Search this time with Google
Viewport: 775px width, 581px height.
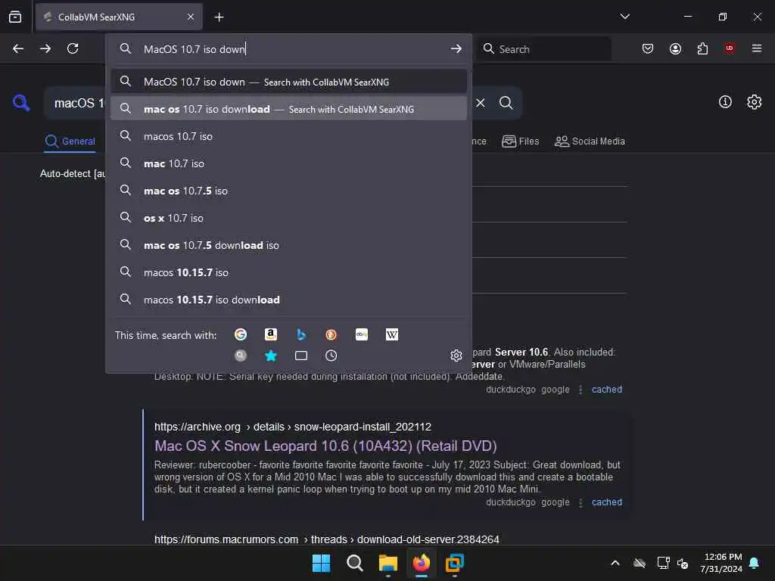[241, 334]
